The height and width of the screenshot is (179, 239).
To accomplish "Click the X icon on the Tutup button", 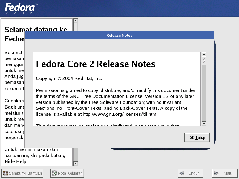I will (192, 138).
